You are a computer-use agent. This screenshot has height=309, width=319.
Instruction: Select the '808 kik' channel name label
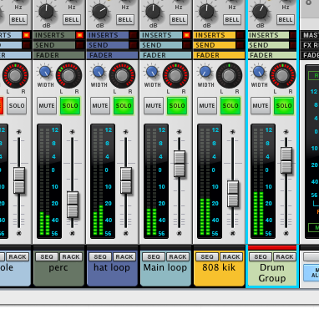[219, 267]
